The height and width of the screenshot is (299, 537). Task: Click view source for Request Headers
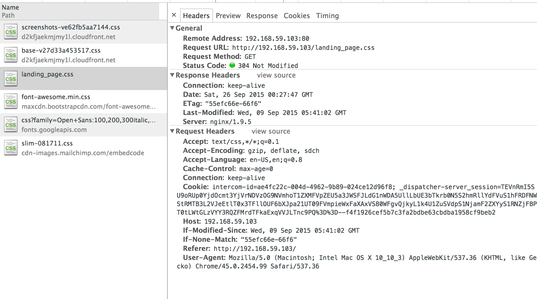[271, 131]
